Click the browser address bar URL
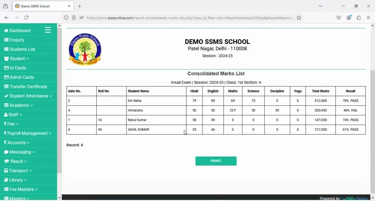This screenshot has height=211, width=375. pos(190,18)
